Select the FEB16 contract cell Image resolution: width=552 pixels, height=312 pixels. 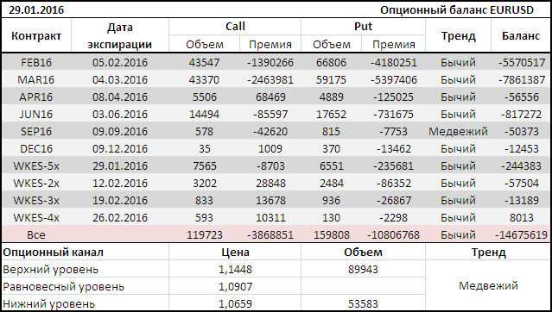(36, 63)
